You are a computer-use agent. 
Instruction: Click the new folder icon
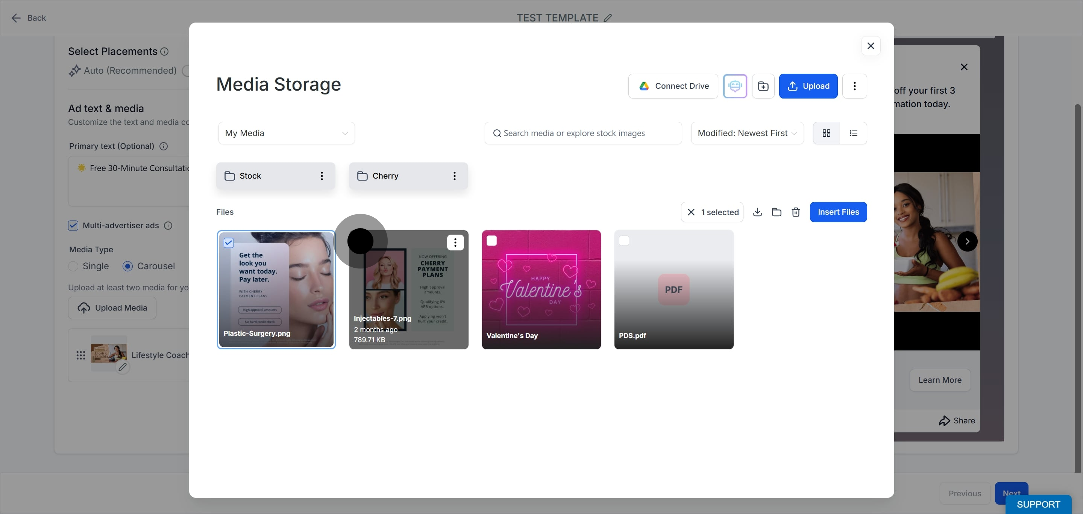tap(763, 86)
